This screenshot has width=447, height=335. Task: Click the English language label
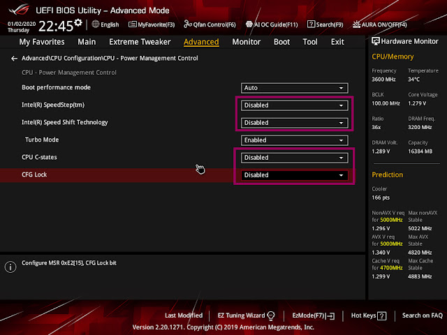pos(110,25)
